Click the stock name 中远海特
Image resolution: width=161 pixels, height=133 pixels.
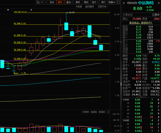click(x=146, y=3)
